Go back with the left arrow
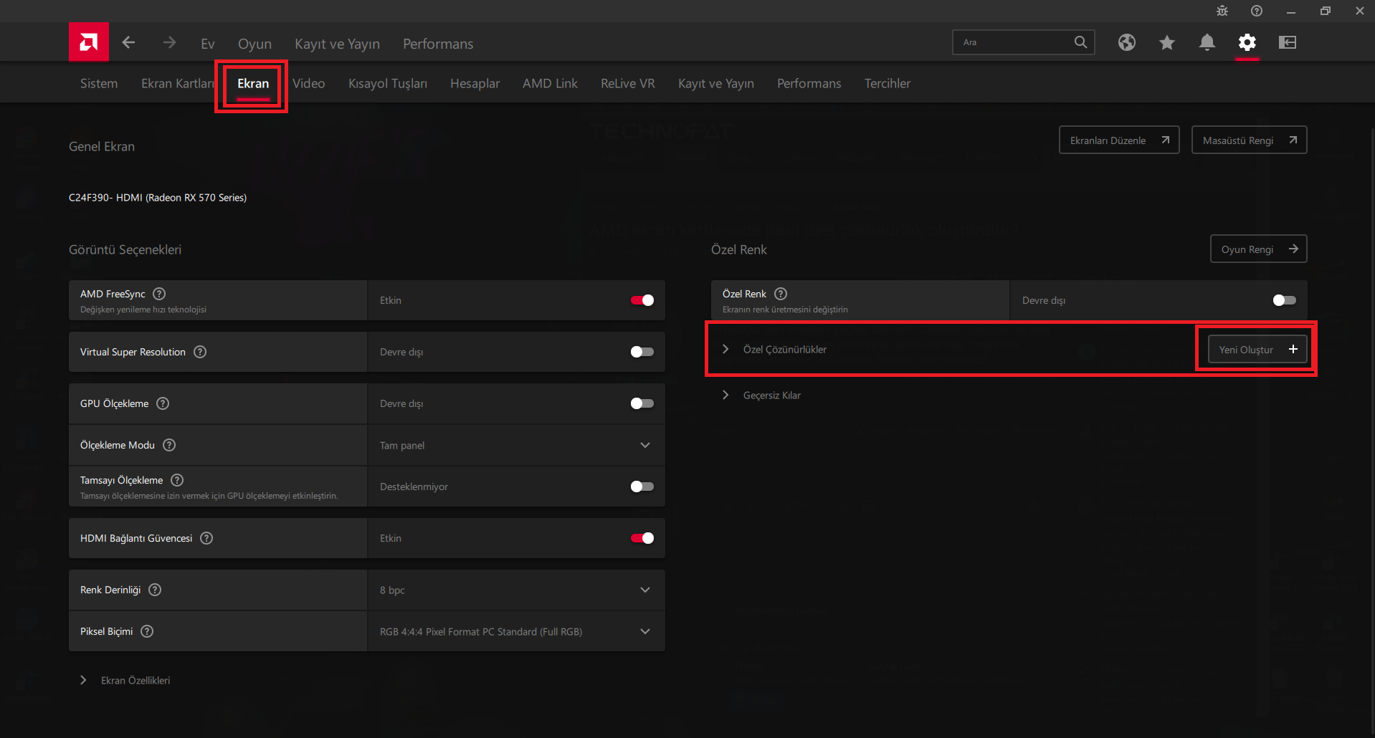Viewport: 1375px width, 738px height. point(129,42)
